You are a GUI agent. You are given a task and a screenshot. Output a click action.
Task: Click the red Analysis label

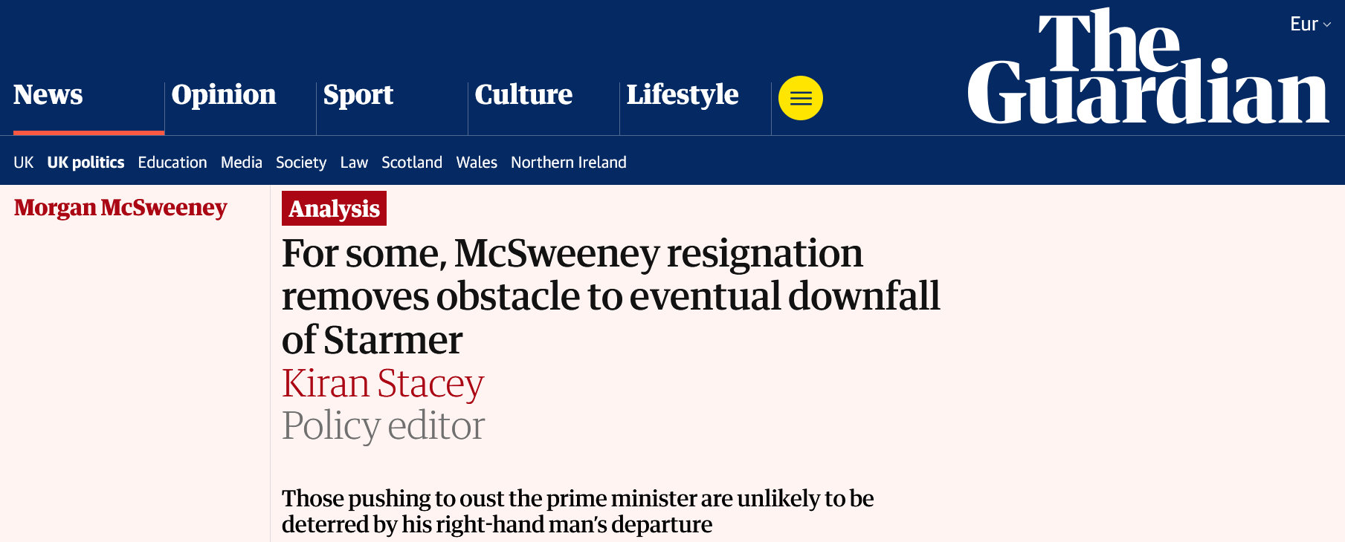point(334,209)
